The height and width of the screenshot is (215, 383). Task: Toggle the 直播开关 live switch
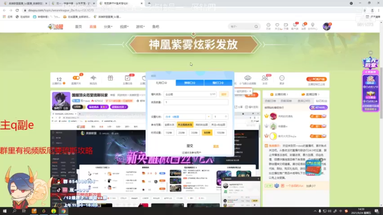point(76,78)
